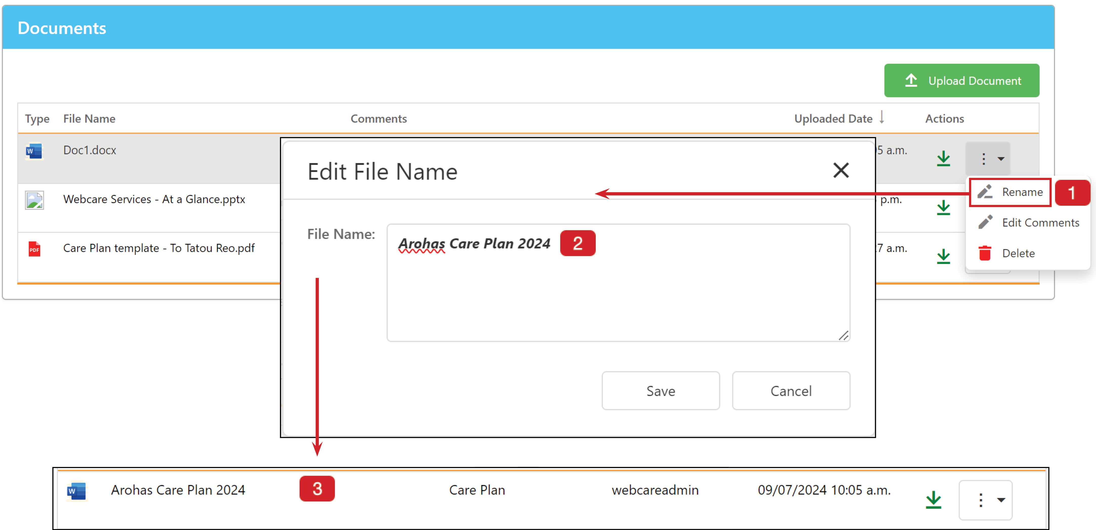Click into the File Name text area
The height and width of the screenshot is (530, 1096).
point(618,282)
